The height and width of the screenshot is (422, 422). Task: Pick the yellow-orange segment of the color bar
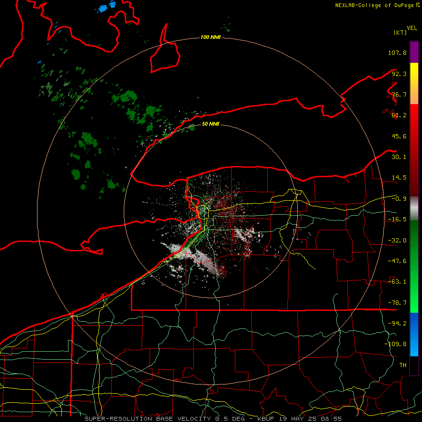pyautogui.click(x=414, y=83)
